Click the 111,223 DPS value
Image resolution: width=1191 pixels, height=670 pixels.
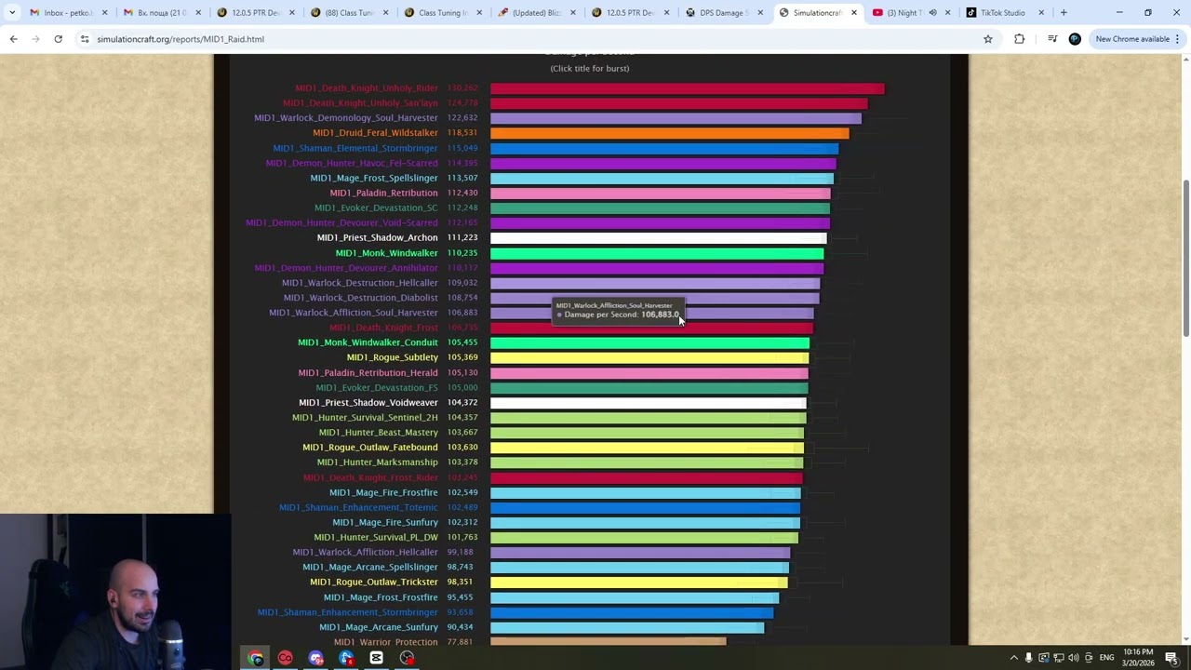[462, 238]
